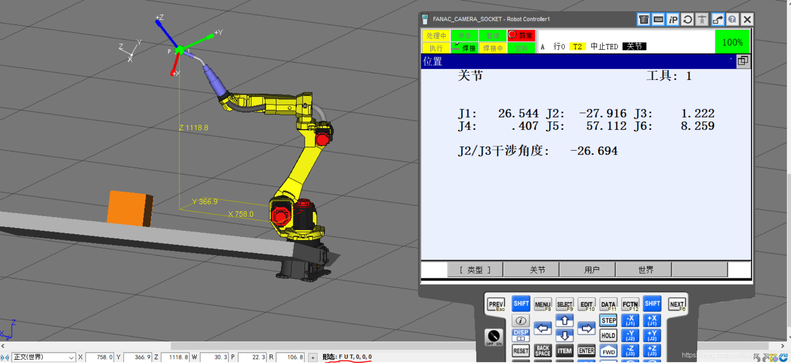791x363 pixels.
Task: Click the red 异常 fault status indicator
Action: [x=521, y=35]
